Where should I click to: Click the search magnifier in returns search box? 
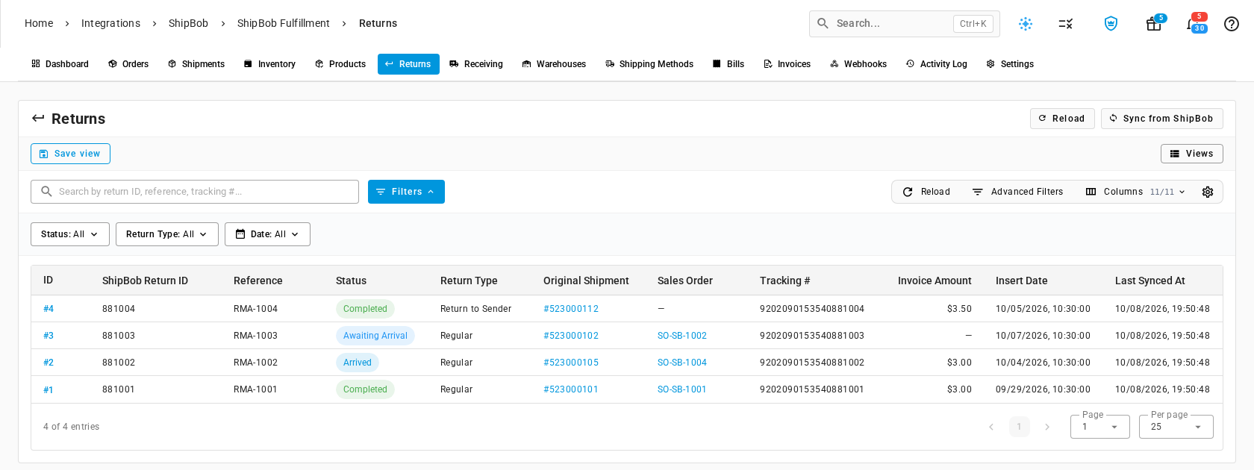46,192
